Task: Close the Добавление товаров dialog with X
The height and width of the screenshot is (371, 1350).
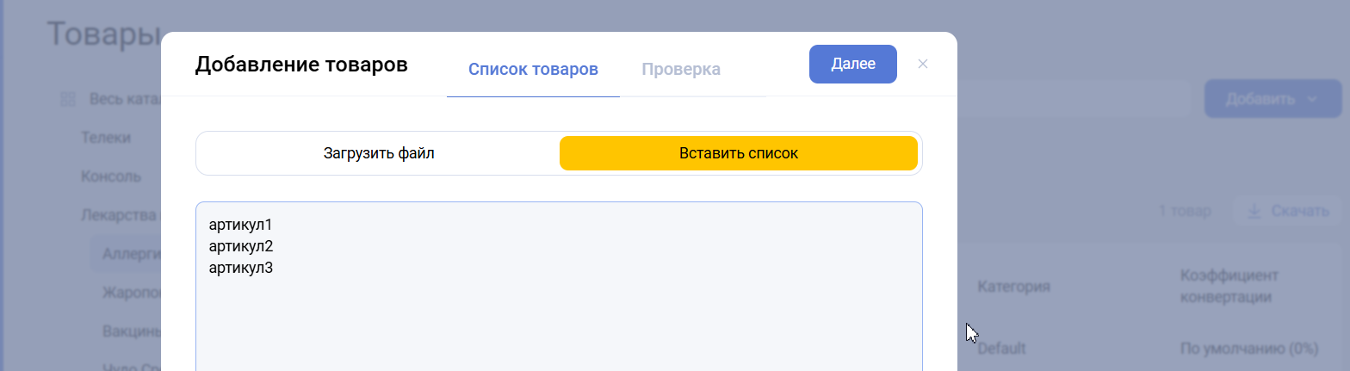Action: [923, 64]
